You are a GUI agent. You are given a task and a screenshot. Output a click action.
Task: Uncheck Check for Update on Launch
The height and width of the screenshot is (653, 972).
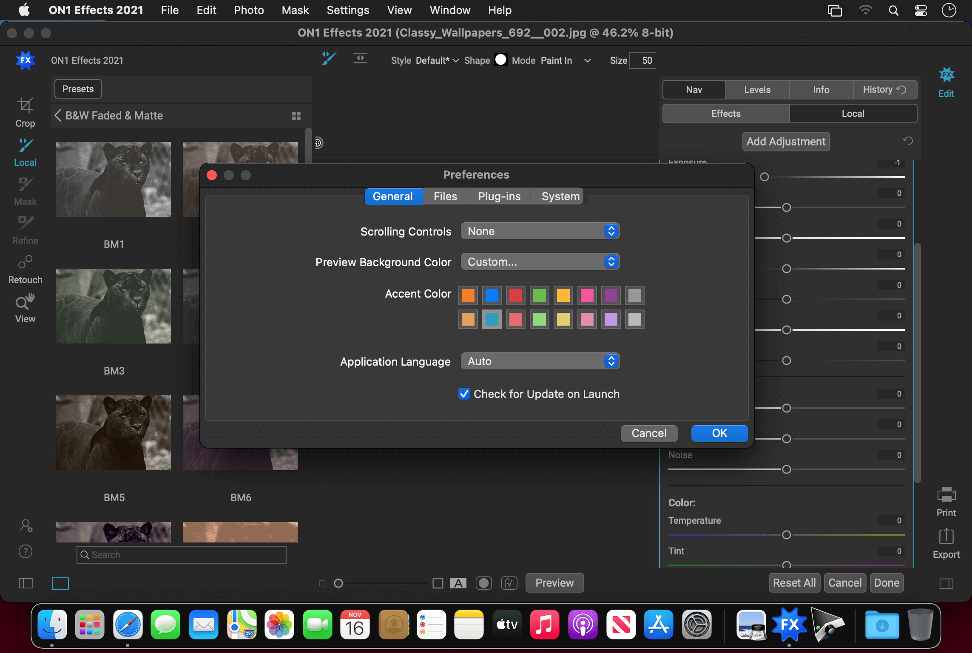pos(464,394)
